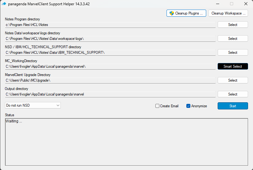
Task: Open the Cleanup Workspace dialog
Action: (x=228, y=13)
